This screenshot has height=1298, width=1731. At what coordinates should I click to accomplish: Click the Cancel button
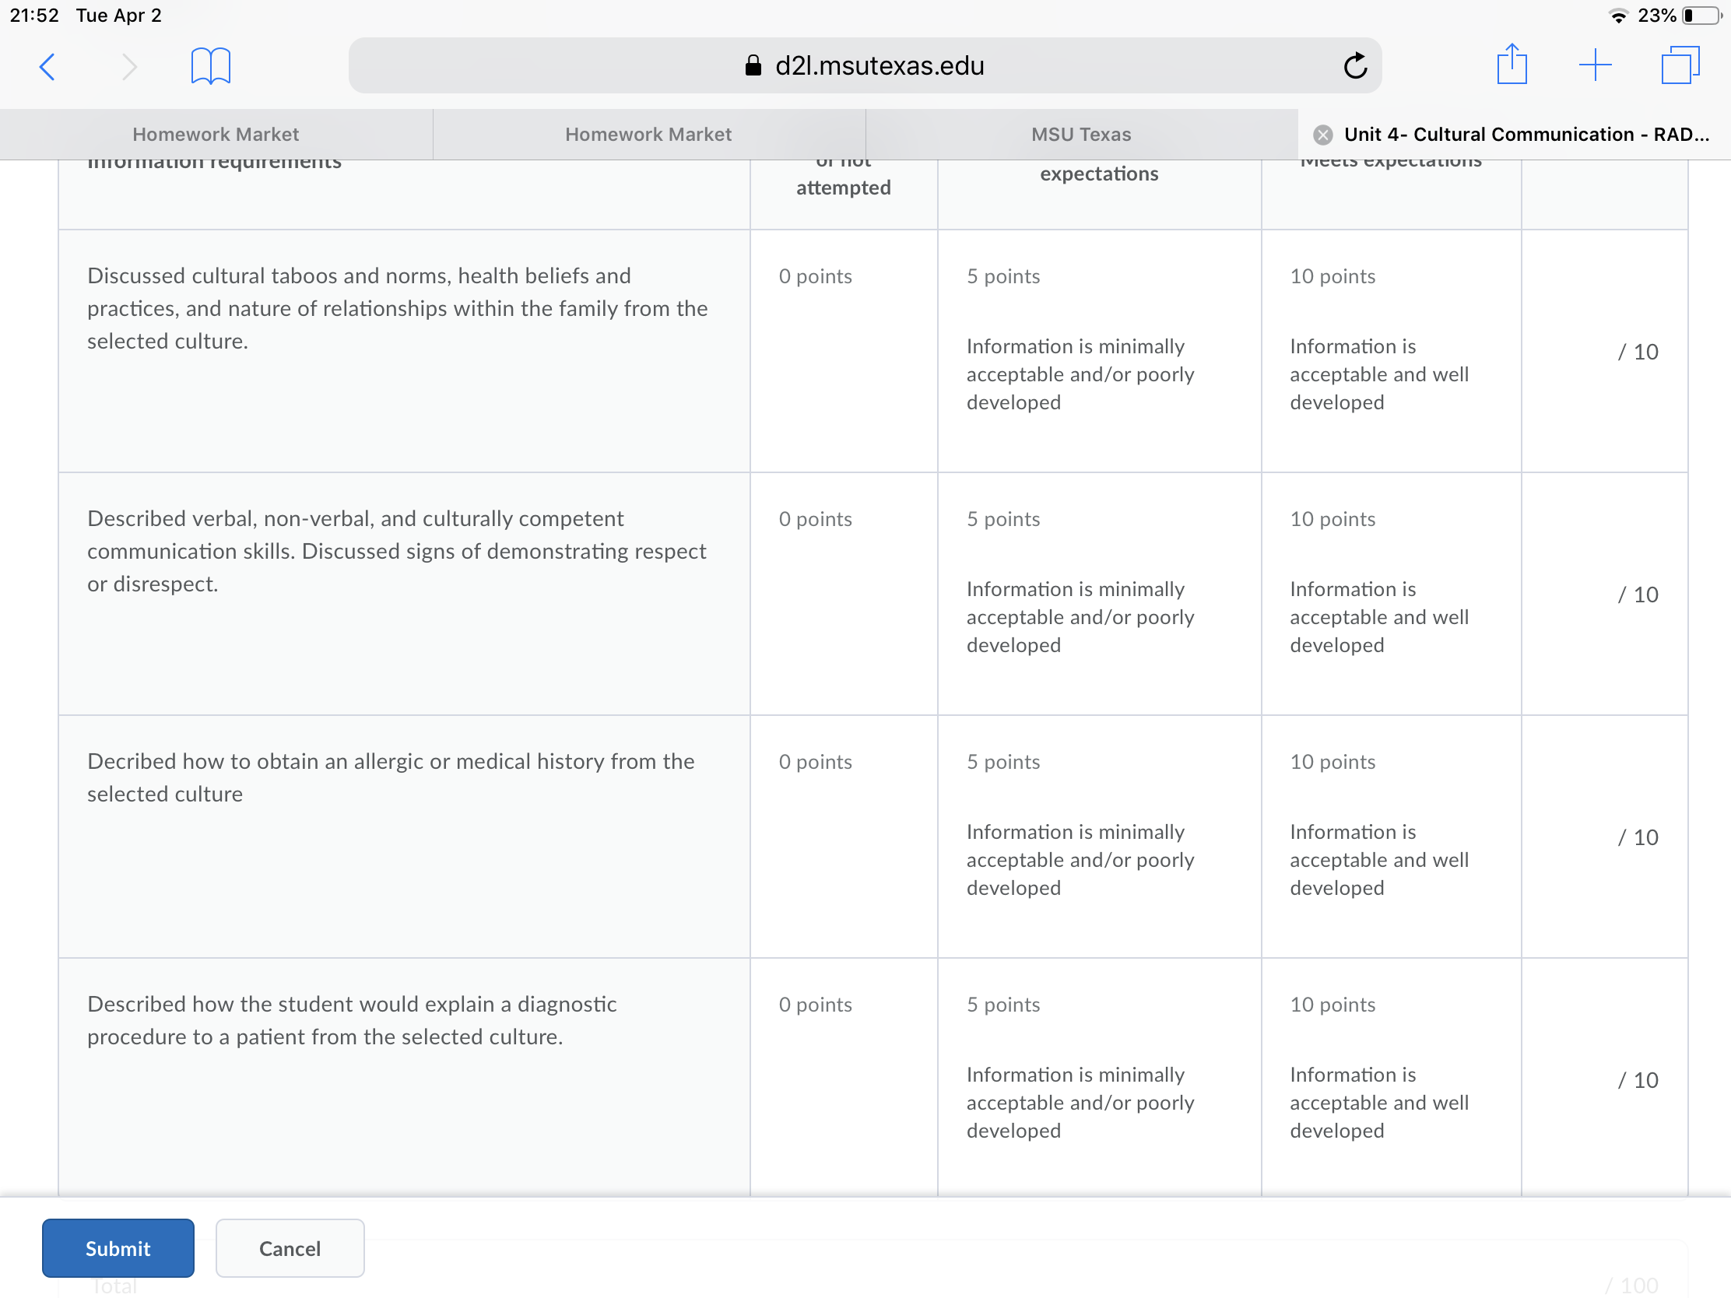[290, 1248]
